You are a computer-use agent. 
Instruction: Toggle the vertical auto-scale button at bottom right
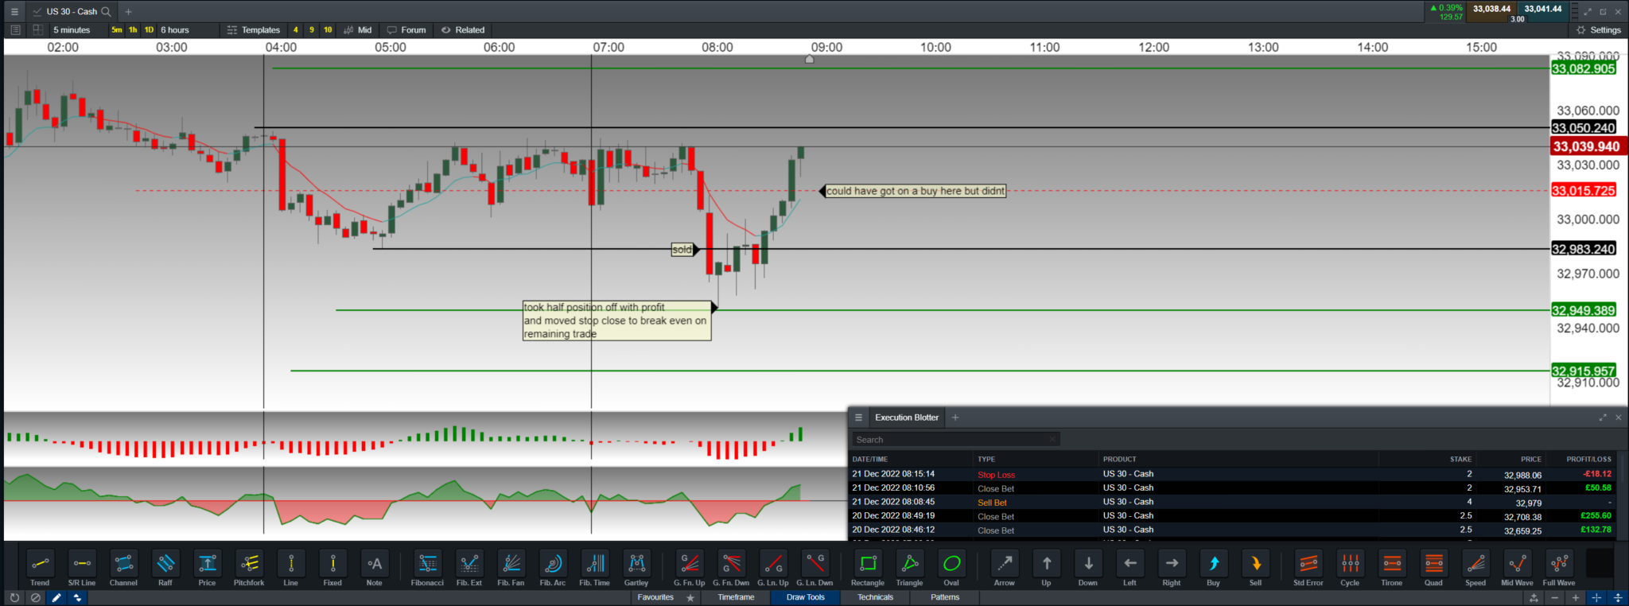(x=1618, y=597)
